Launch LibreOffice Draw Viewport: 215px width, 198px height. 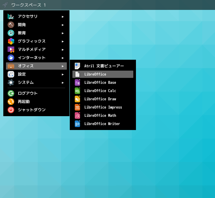click(103, 99)
